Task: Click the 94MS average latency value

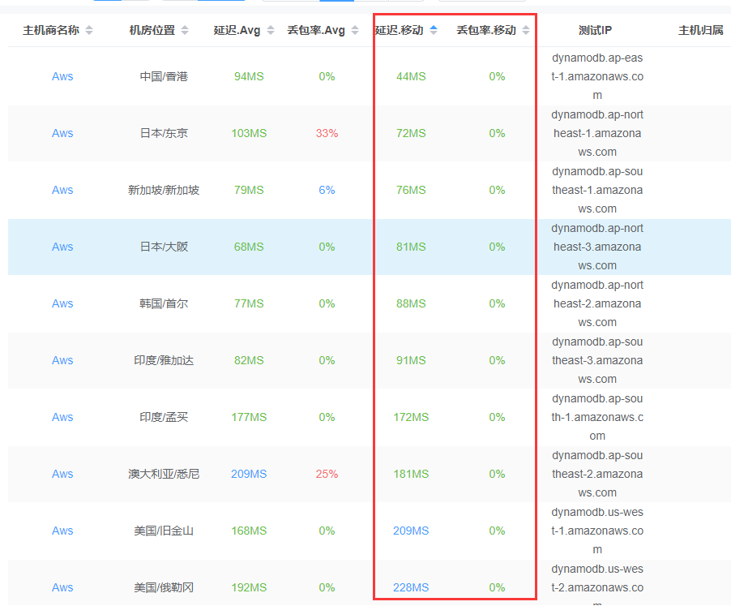Action: pos(249,76)
